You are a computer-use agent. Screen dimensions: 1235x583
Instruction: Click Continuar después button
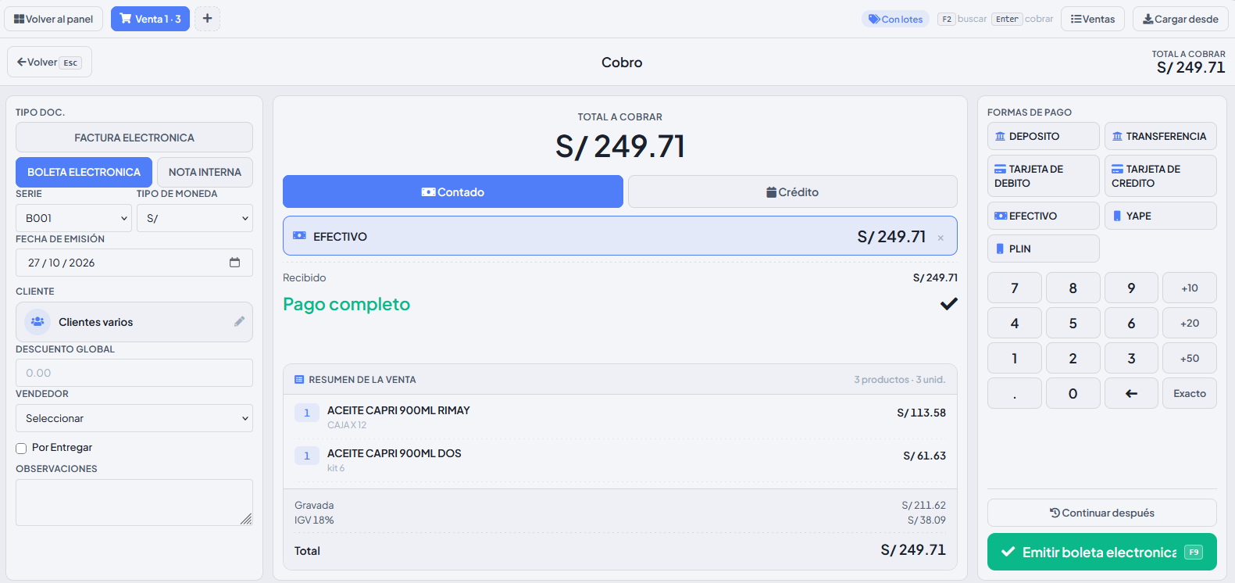(x=1102, y=513)
